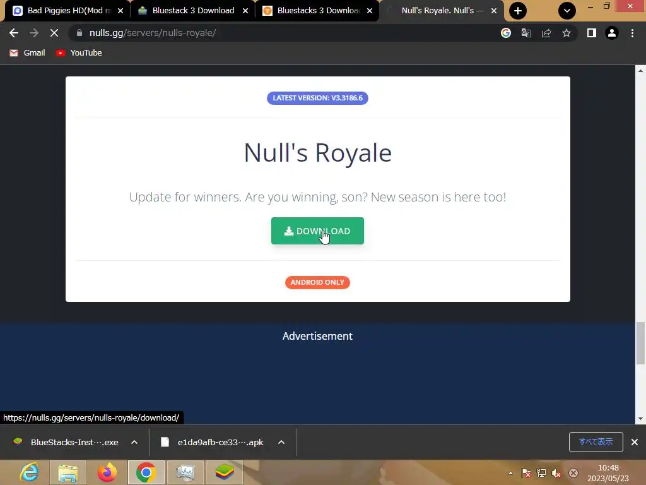The height and width of the screenshot is (485, 646).
Task: Close the third Bluestacks 3 Download tab
Action: tap(370, 11)
